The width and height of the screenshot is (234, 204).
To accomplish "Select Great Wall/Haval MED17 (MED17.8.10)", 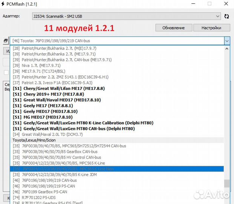I will pos(117,100).
